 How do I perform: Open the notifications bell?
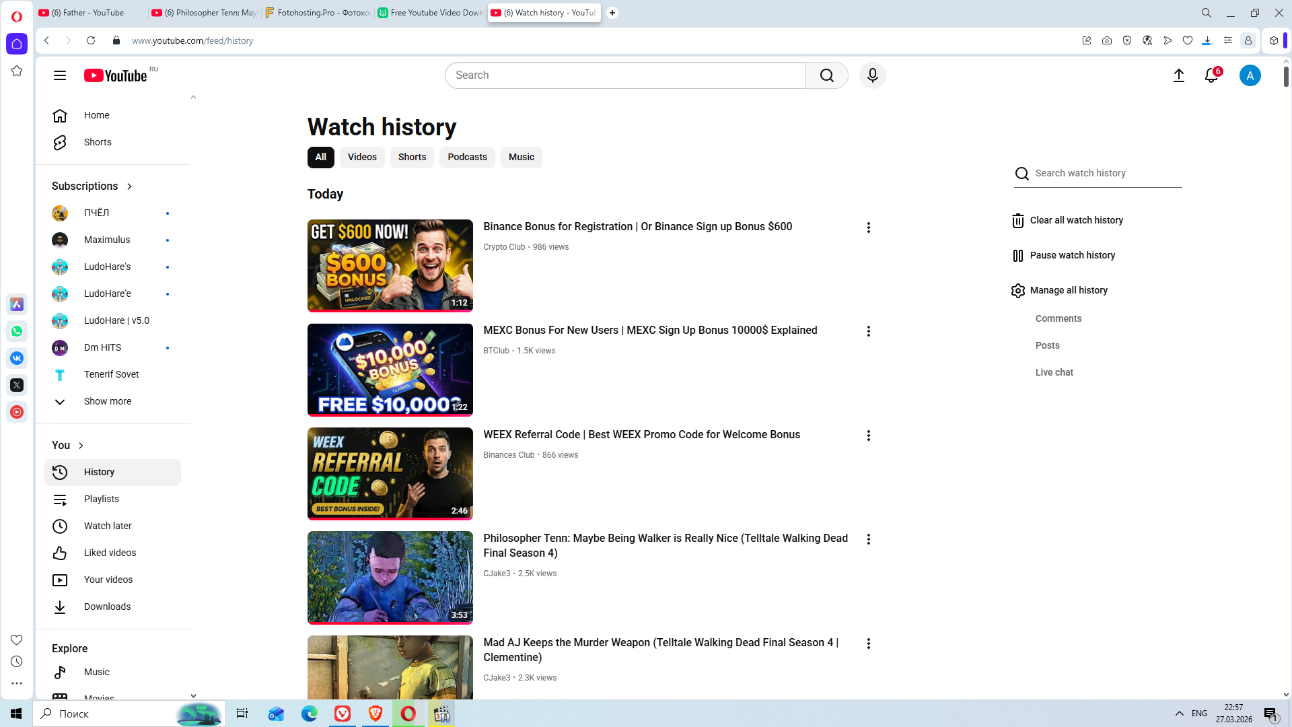click(x=1211, y=75)
